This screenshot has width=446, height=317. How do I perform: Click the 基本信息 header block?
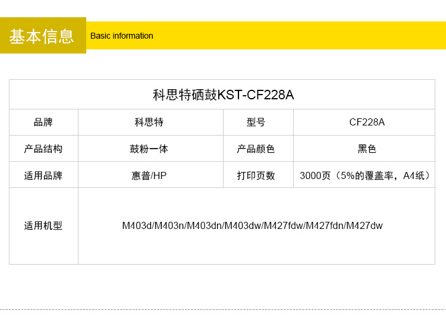point(42,36)
